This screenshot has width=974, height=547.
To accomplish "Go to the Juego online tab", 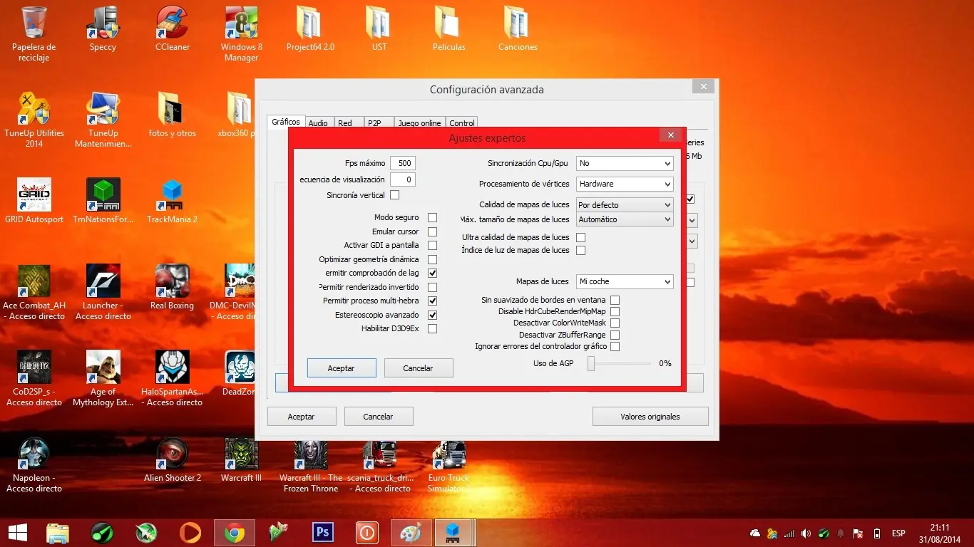I will [419, 123].
